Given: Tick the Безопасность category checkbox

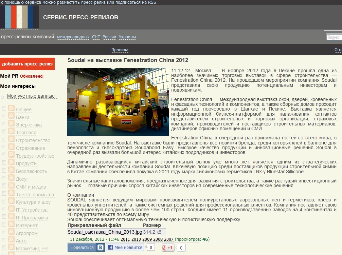Looking at the screenshot, I should [4, 170].
